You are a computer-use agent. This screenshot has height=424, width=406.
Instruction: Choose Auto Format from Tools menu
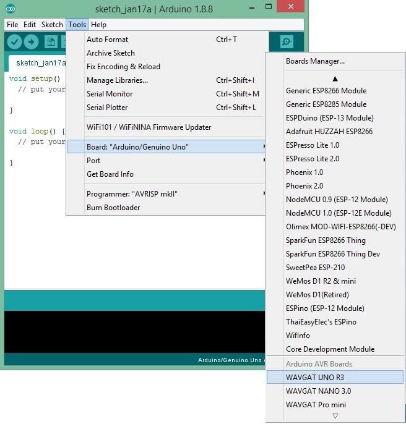click(x=165, y=40)
